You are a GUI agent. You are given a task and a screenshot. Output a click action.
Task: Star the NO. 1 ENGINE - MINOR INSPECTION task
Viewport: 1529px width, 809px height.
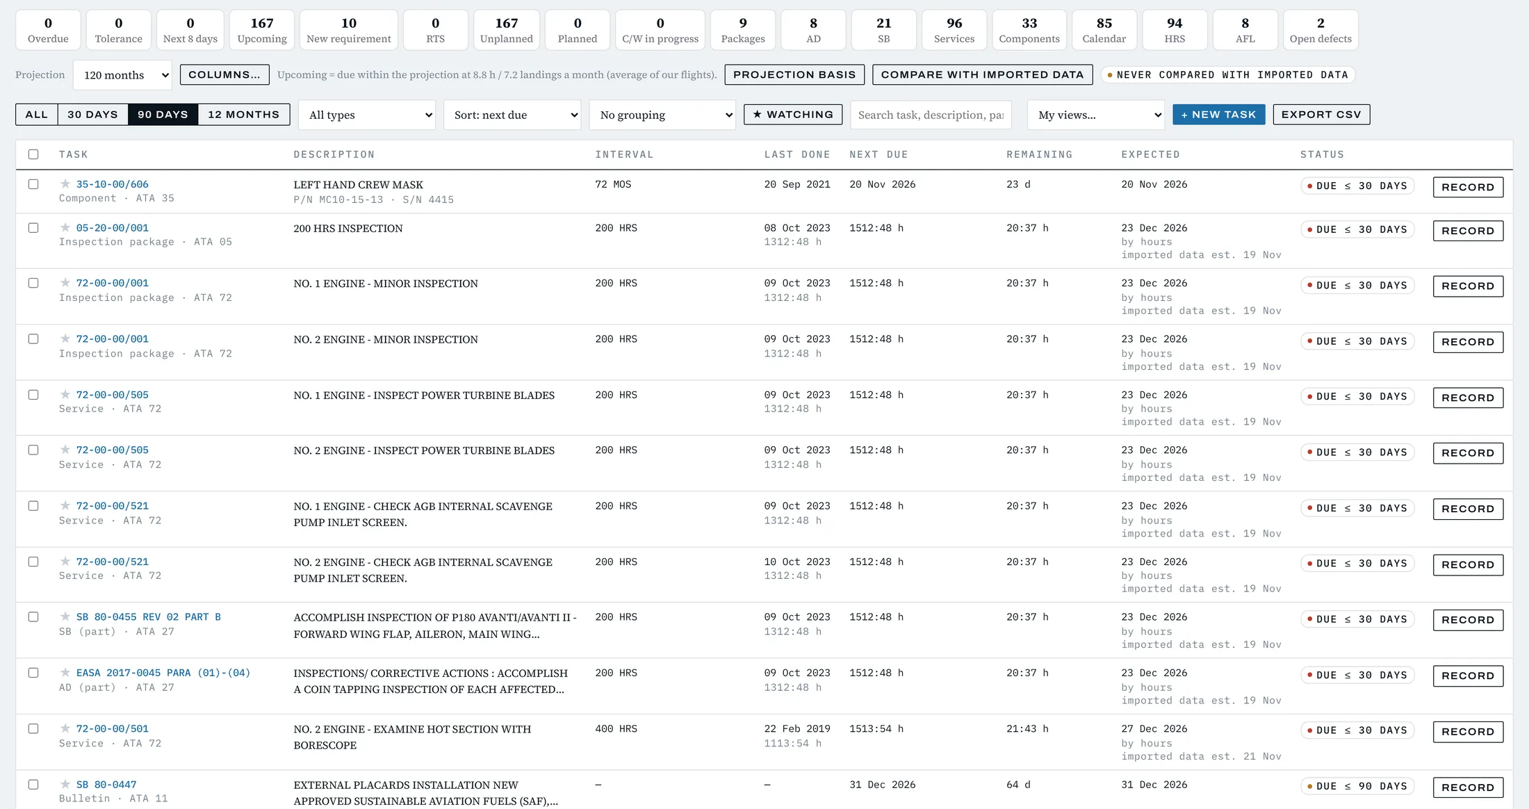pyautogui.click(x=65, y=283)
